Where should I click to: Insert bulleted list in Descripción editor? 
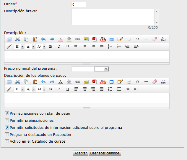pyautogui.click(x=119, y=46)
